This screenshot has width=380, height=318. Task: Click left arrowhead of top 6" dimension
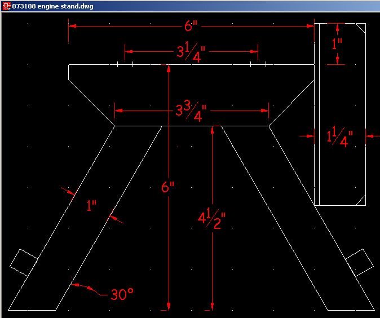[x=73, y=26]
